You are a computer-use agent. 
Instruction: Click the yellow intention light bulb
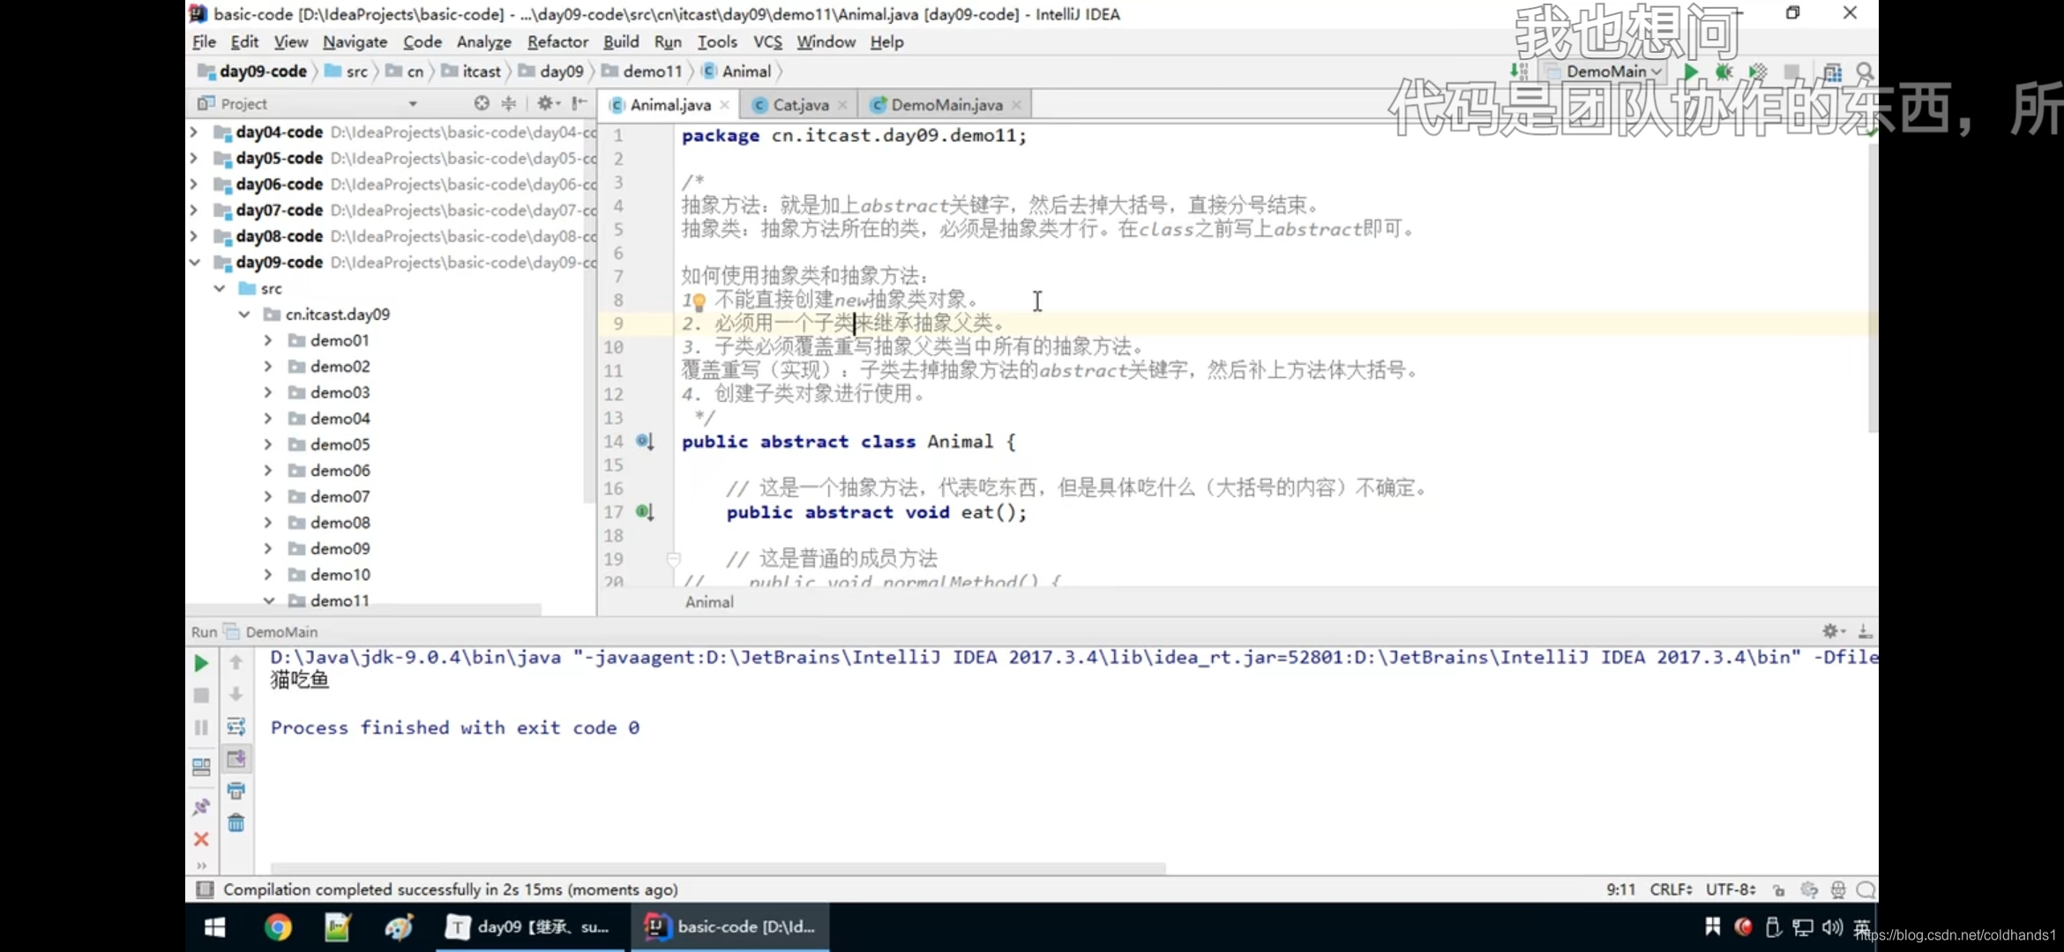coord(699,302)
